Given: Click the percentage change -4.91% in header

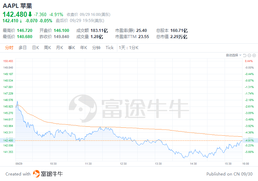Looking at the screenshot, I should (x=56, y=15).
